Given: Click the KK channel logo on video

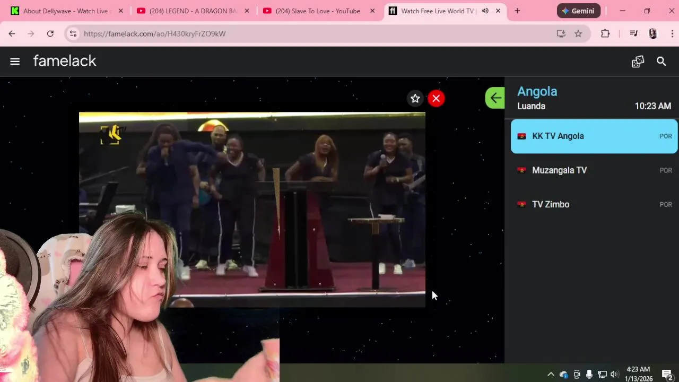Looking at the screenshot, I should click(x=111, y=135).
